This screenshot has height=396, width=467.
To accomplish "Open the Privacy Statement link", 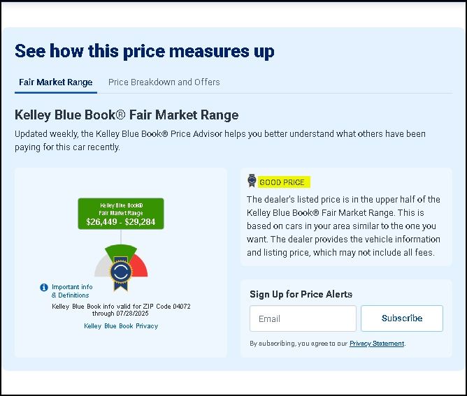I will [377, 344].
